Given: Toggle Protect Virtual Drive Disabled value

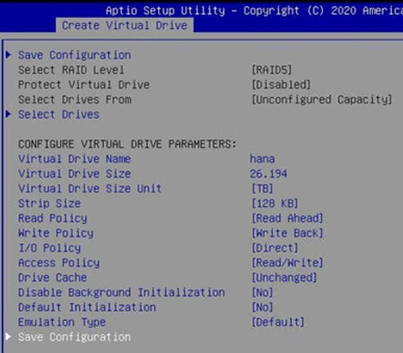Looking at the screenshot, I should tap(281, 85).
